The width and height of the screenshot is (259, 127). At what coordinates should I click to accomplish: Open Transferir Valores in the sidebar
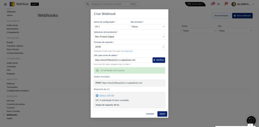click(x=15, y=46)
